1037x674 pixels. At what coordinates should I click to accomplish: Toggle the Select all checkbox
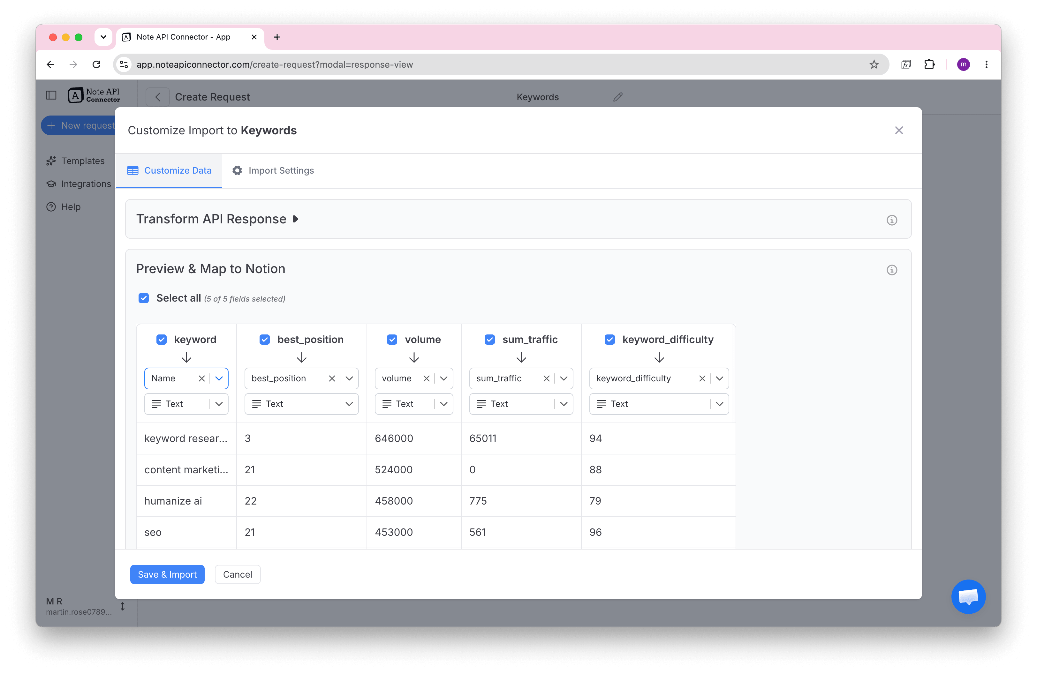(144, 298)
